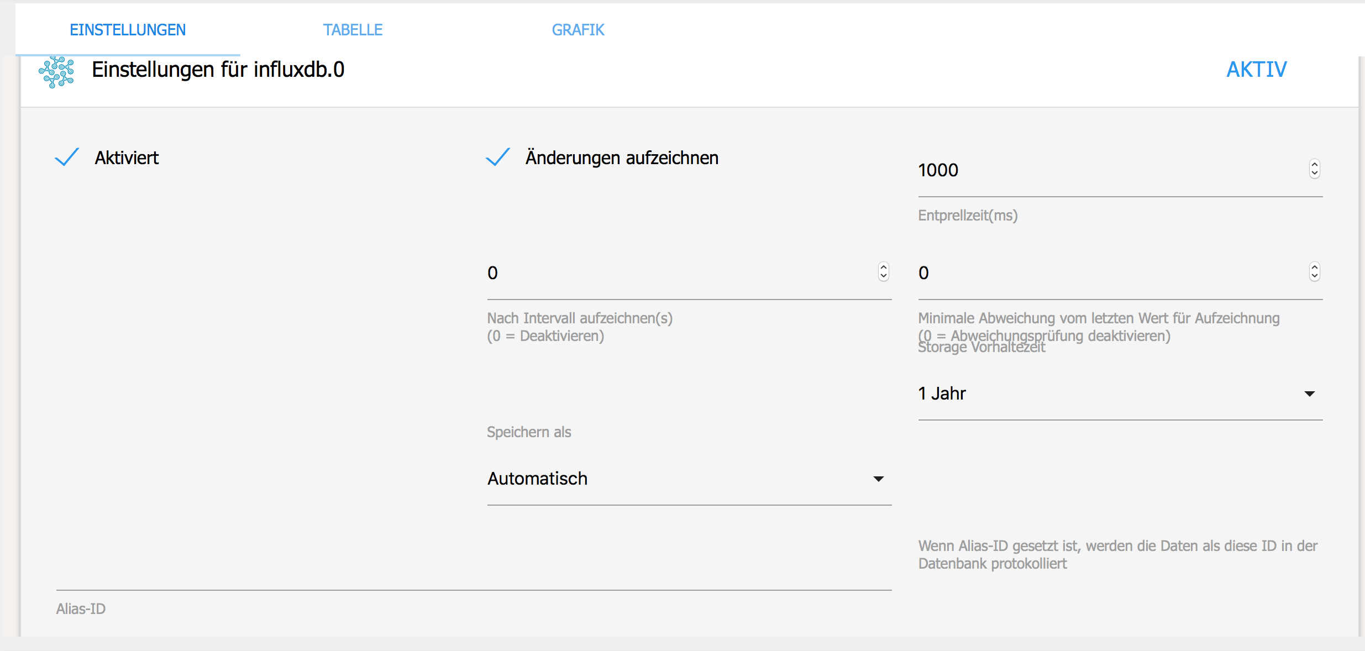The image size is (1365, 651).
Task: Click the Entprellzeit spinner arrows
Action: pyautogui.click(x=1315, y=169)
